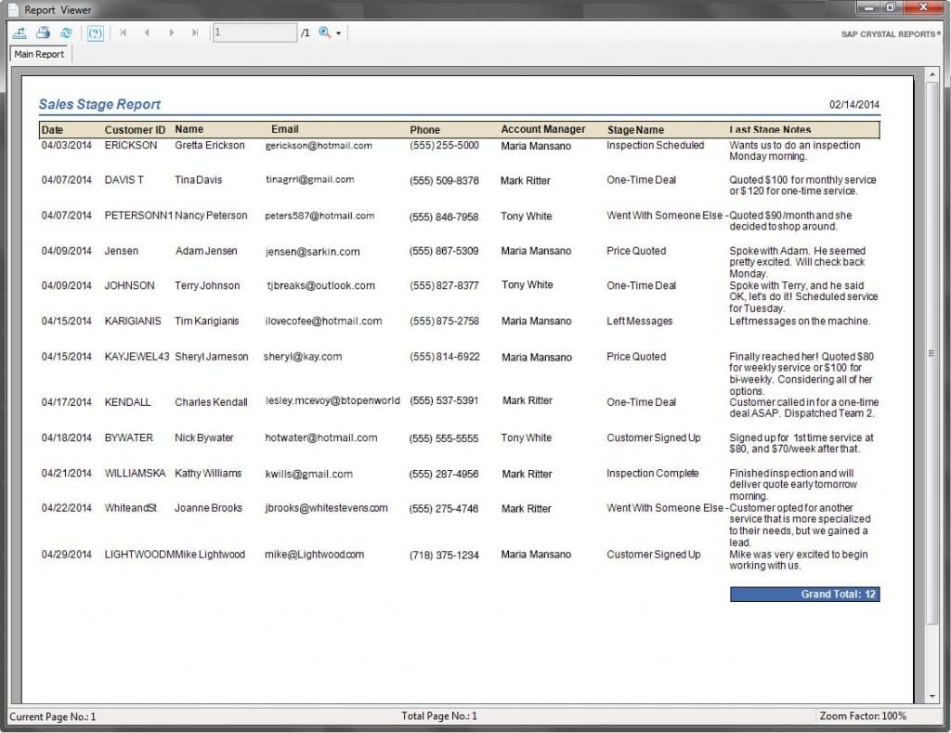Go to the first page icon
The height and width of the screenshot is (733, 951).
(124, 32)
